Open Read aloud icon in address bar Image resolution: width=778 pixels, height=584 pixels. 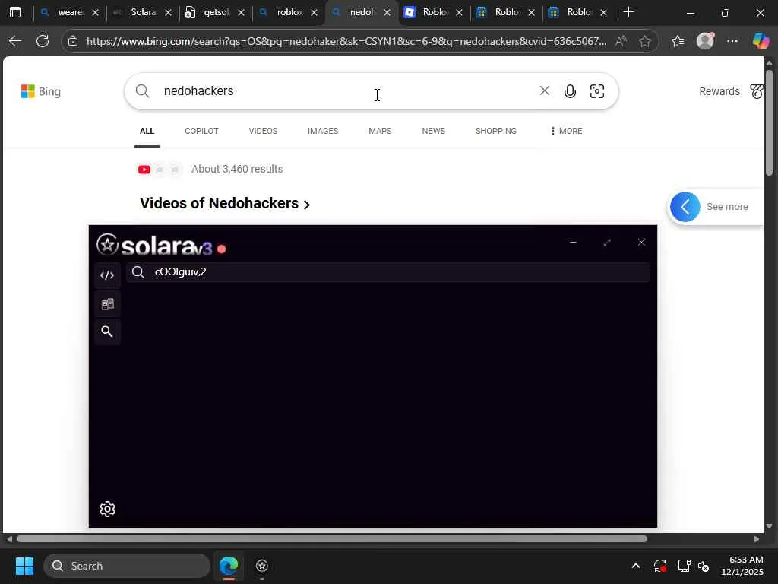(x=621, y=41)
